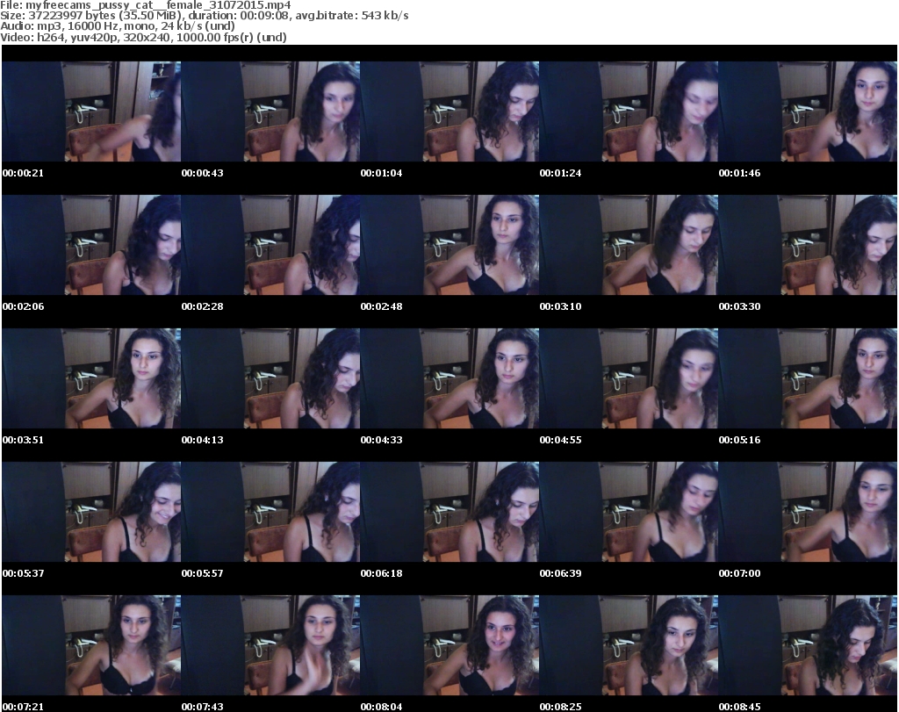This screenshot has height=712, width=899.
Task: Open the thumbnail at 00:03:30
Action: pos(808,245)
